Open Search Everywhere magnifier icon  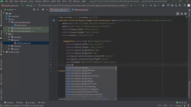point(185,5)
